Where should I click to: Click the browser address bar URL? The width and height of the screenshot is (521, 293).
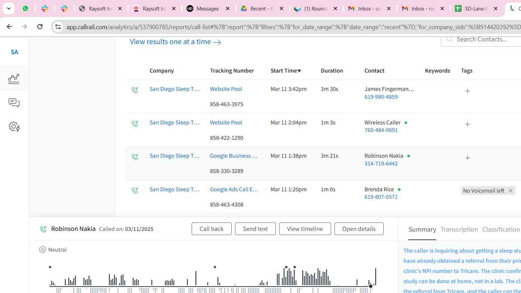tap(293, 27)
